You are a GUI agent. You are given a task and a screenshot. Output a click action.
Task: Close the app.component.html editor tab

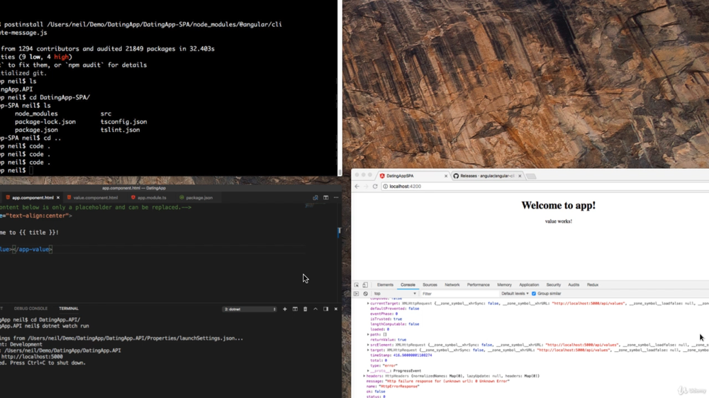pos(58,198)
